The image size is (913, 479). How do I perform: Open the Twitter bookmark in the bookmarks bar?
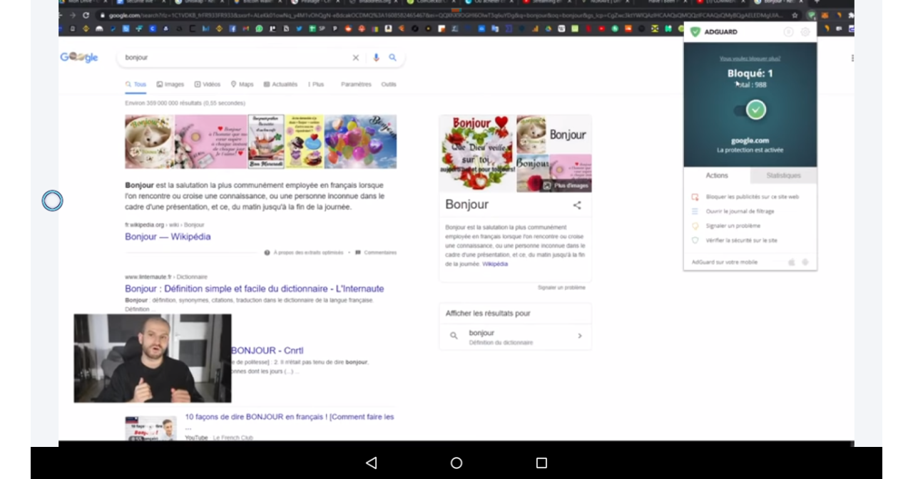click(x=298, y=29)
